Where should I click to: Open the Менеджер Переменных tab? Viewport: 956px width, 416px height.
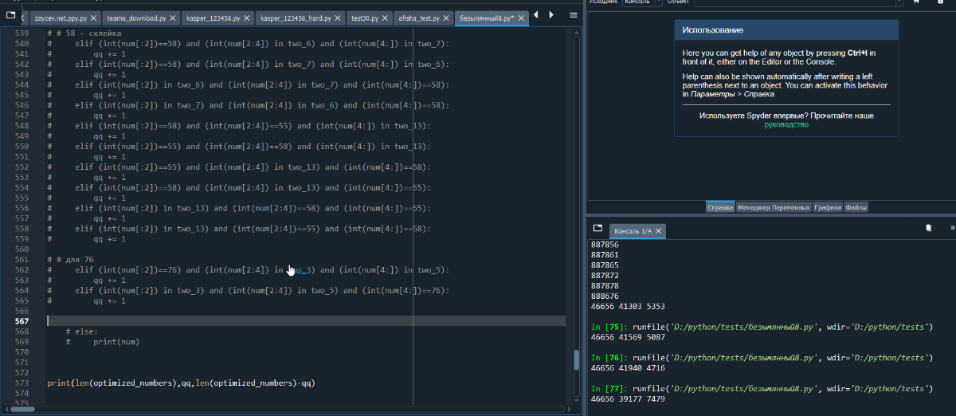click(772, 207)
